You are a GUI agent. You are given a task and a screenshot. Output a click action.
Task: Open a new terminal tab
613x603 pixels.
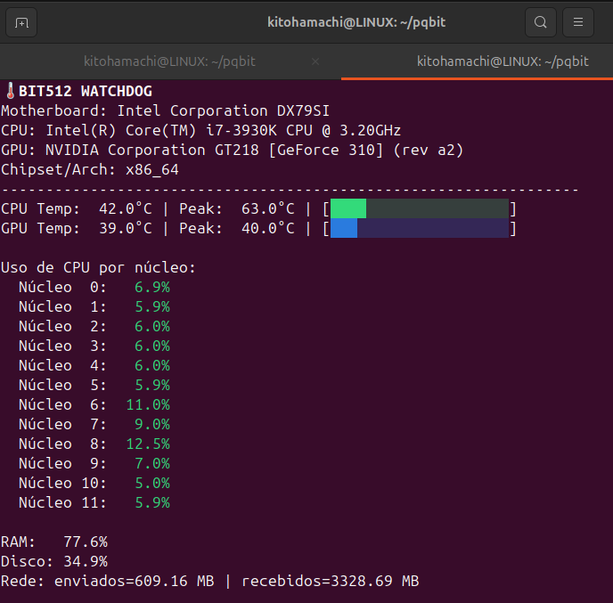(21, 22)
